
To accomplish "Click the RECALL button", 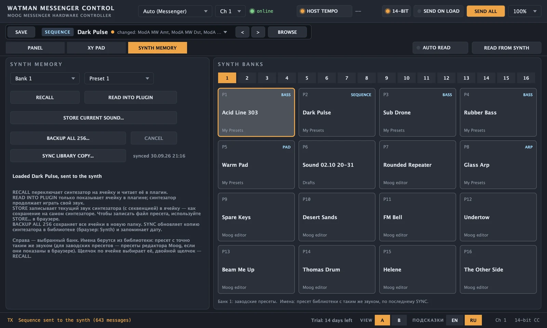I will (x=45, y=97).
